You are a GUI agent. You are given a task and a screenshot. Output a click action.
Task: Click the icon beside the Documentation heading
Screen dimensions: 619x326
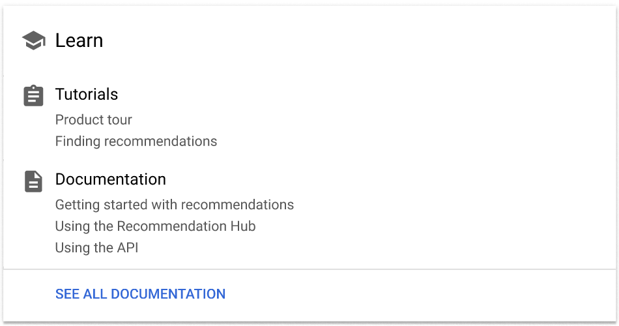[33, 181]
